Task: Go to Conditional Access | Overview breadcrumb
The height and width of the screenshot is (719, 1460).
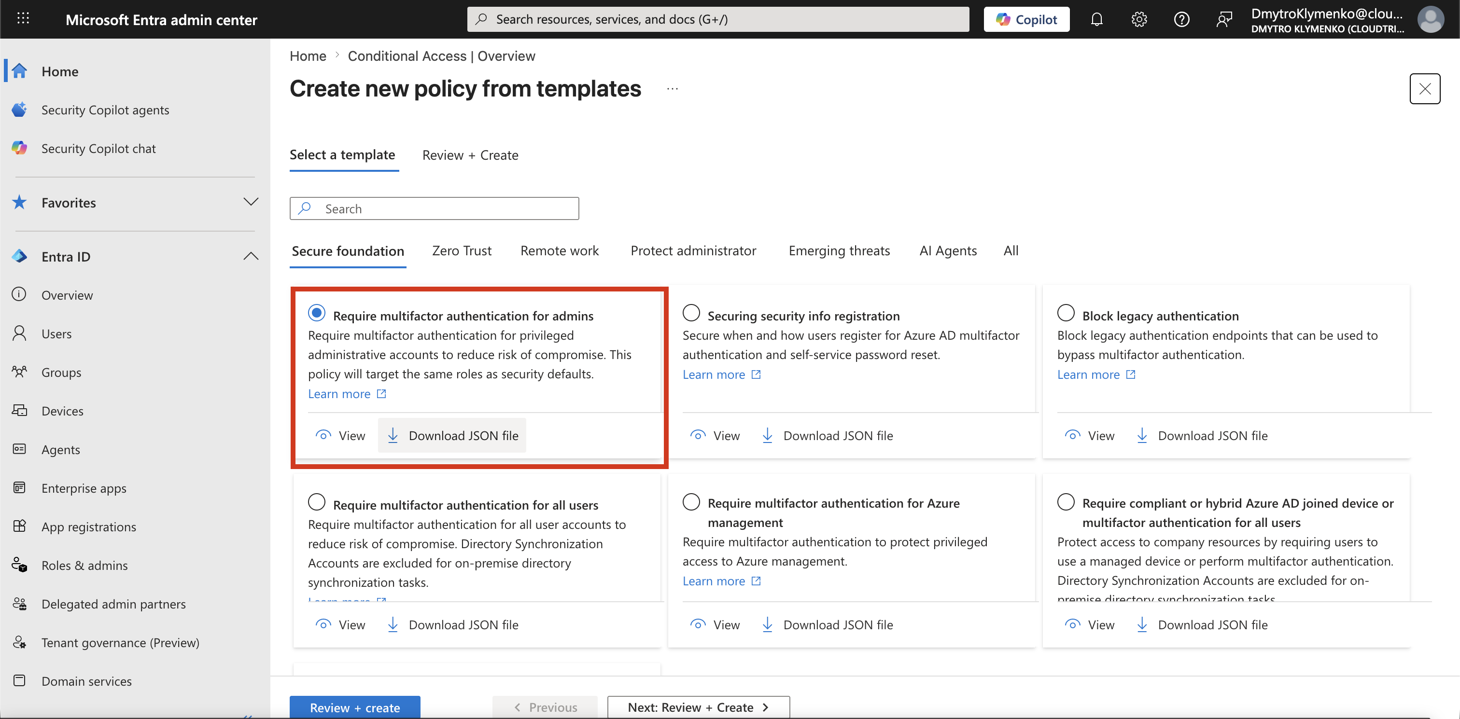Action: click(x=441, y=55)
